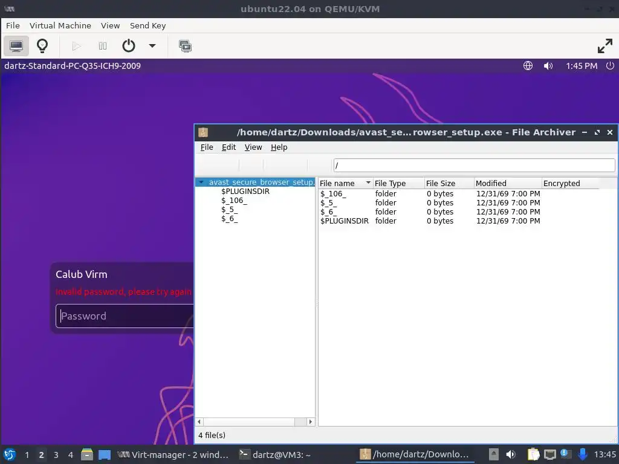619x464 pixels.
Task: Open the network monitor tray icon
Action: 549,454
